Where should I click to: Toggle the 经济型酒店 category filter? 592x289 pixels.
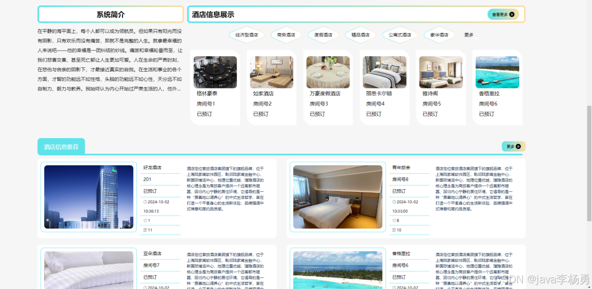[246, 35]
